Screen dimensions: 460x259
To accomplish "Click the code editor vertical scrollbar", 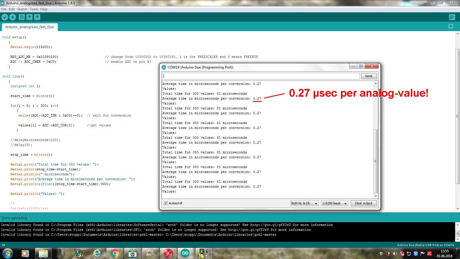I will point(457,117).
